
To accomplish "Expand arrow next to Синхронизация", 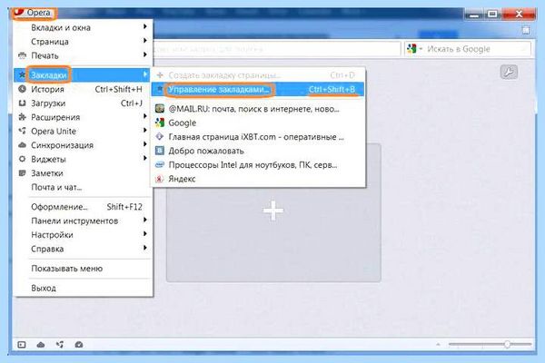I will [x=145, y=143].
